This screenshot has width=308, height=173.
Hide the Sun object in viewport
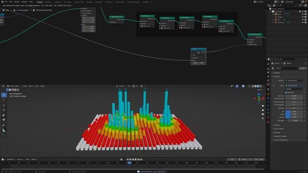[303, 20]
